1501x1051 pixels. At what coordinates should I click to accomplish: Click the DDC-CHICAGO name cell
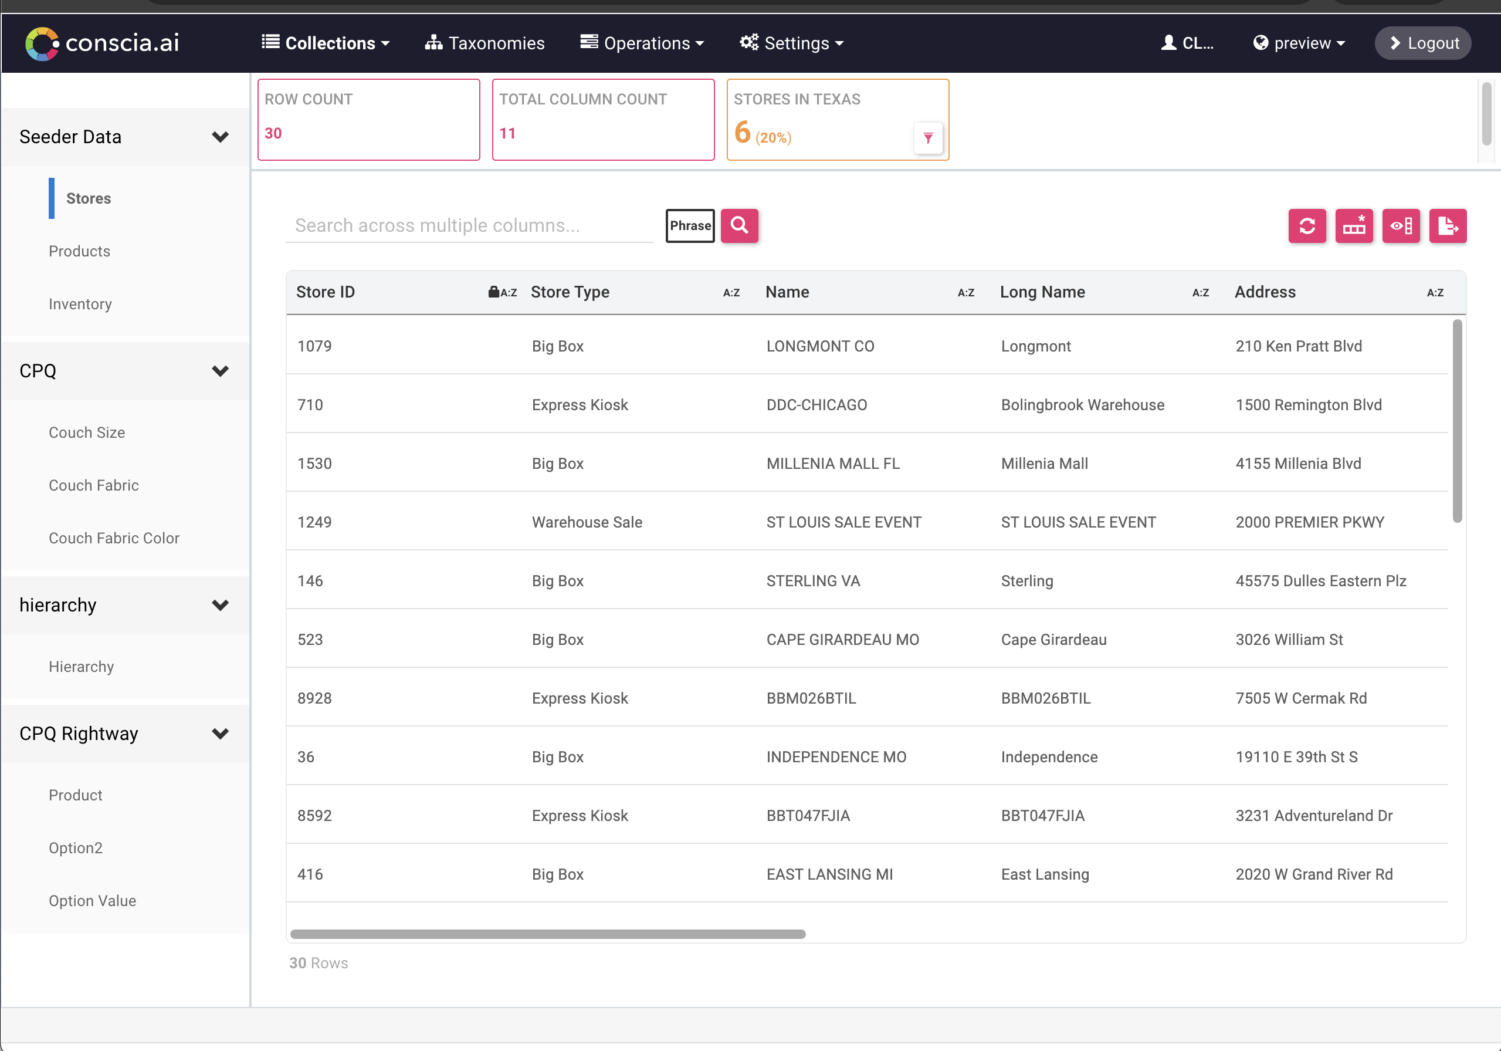[816, 405]
